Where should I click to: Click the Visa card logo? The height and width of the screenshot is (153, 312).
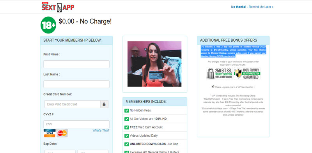pyautogui.click(x=50, y=133)
